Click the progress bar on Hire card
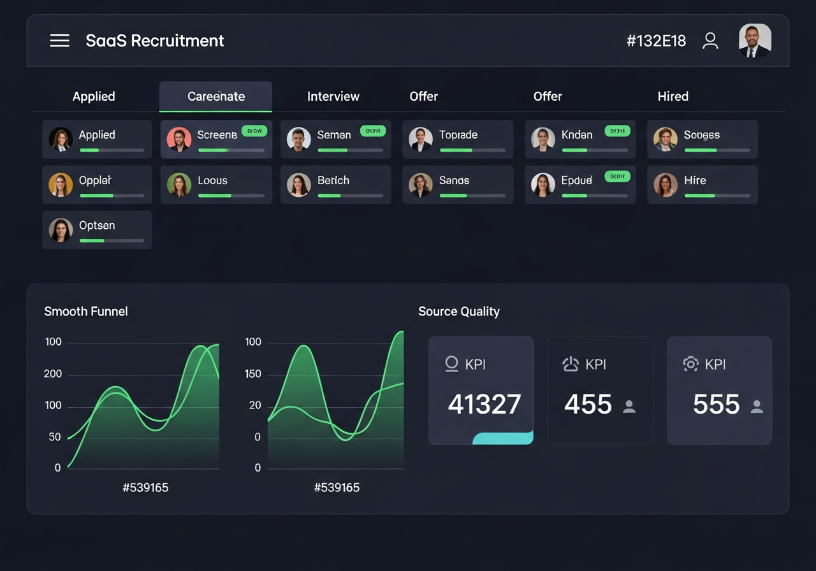The image size is (816, 571). tap(717, 196)
